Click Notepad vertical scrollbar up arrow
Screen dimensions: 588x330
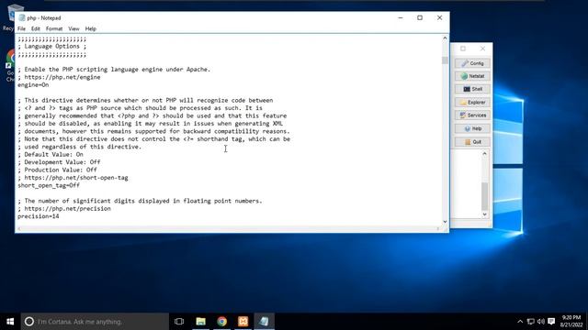445,38
